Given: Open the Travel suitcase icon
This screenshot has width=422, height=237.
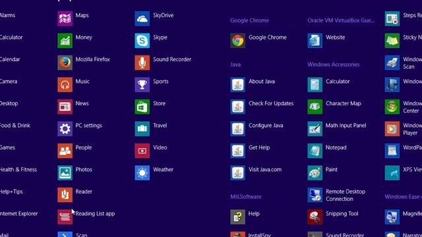Looking at the screenshot, I should click(x=142, y=129).
